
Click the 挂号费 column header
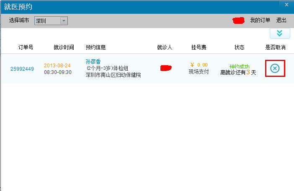point(199,47)
